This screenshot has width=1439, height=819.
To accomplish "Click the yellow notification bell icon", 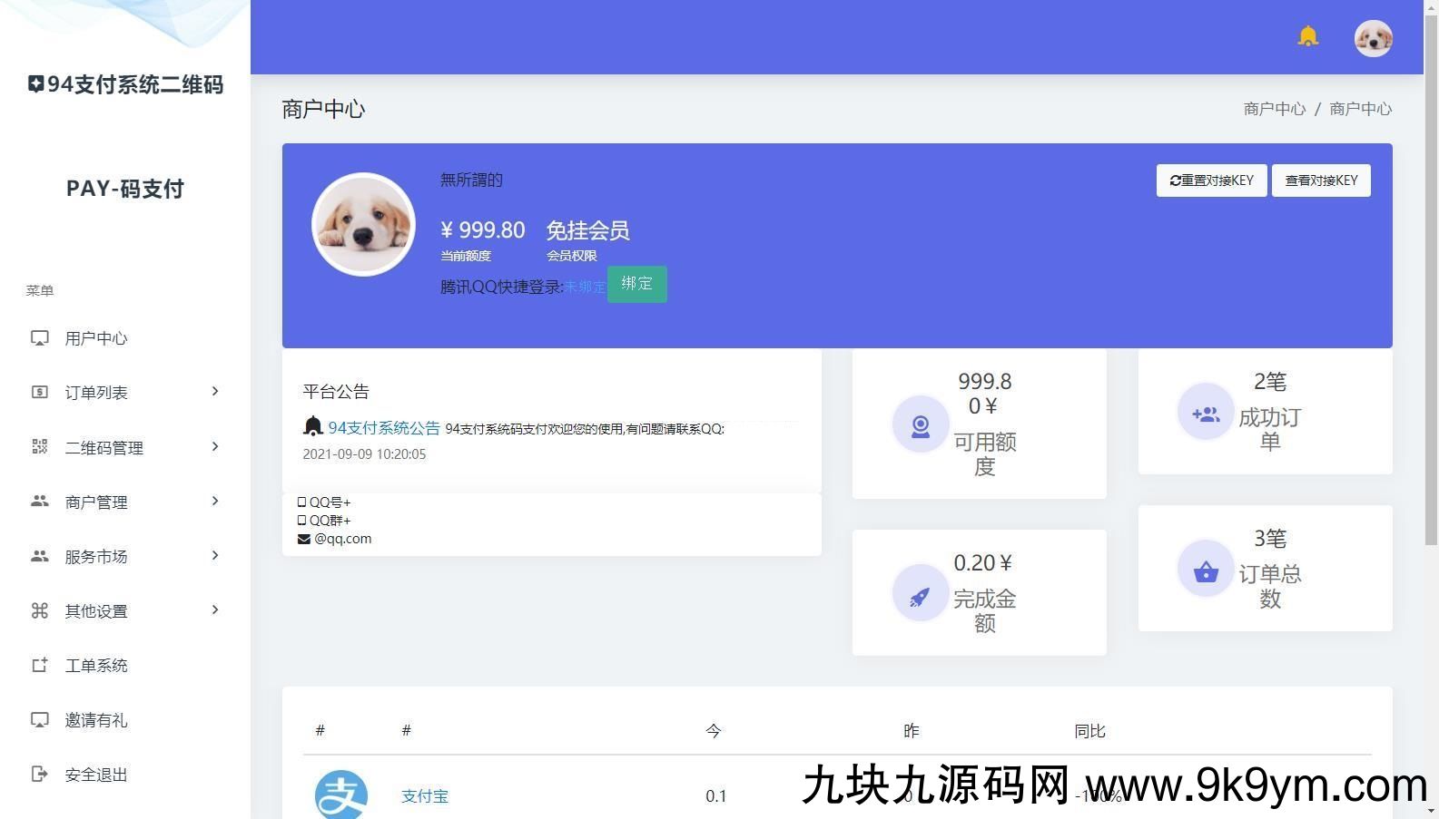I will [1307, 36].
